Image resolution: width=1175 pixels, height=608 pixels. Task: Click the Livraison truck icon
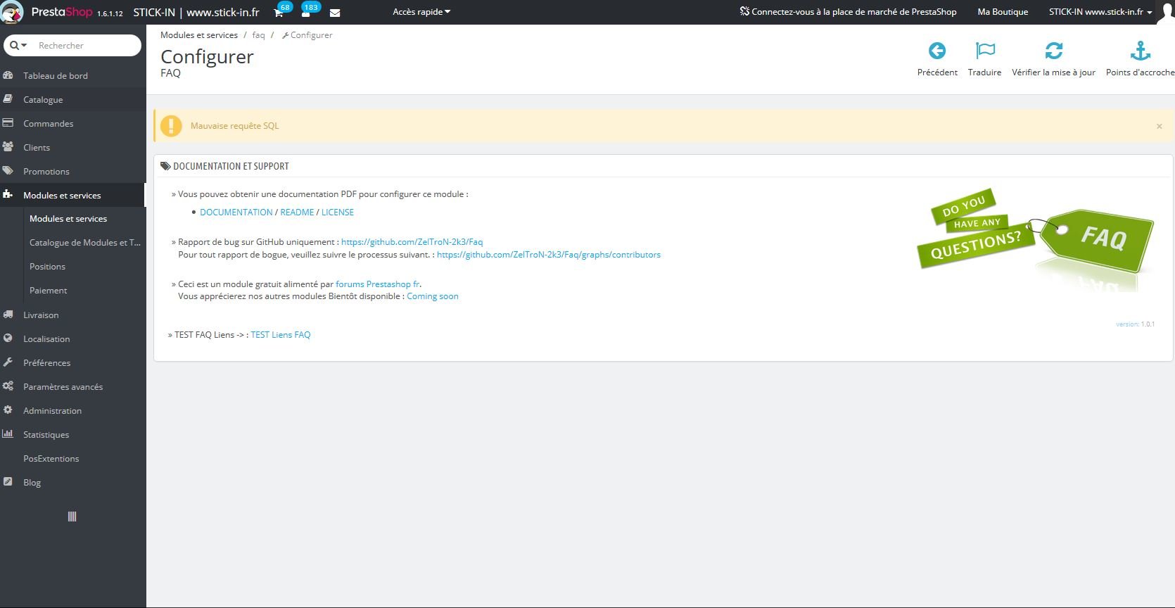point(8,315)
